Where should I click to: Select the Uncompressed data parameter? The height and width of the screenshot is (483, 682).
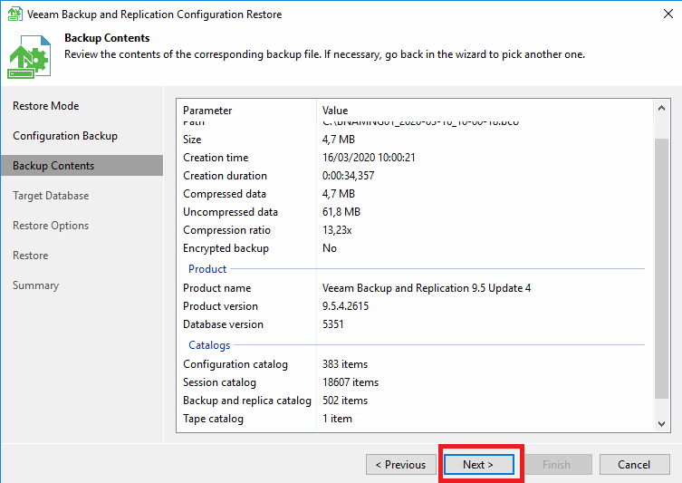(230, 212)
